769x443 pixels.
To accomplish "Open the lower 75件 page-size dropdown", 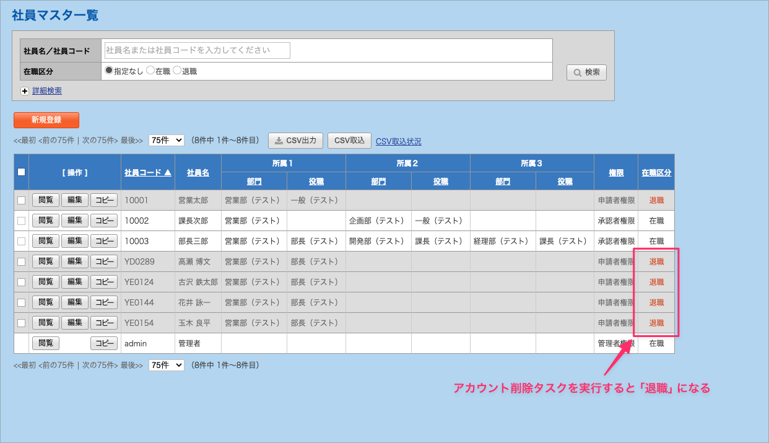I will point(167,365).
